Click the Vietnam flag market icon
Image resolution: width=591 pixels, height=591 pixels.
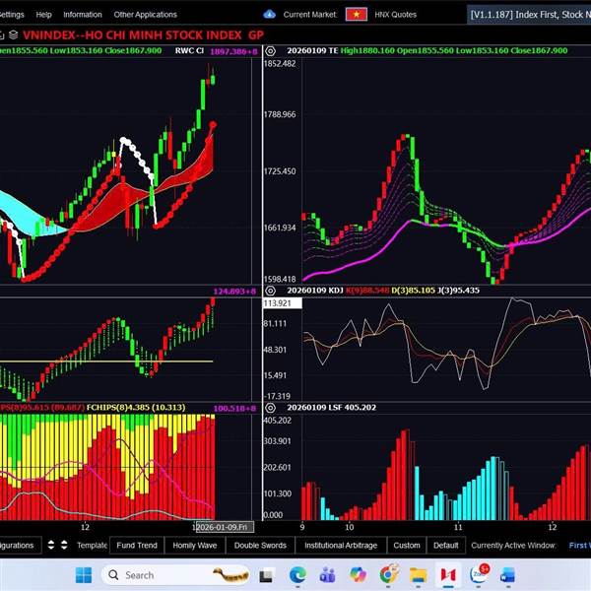tap(357, 15)
